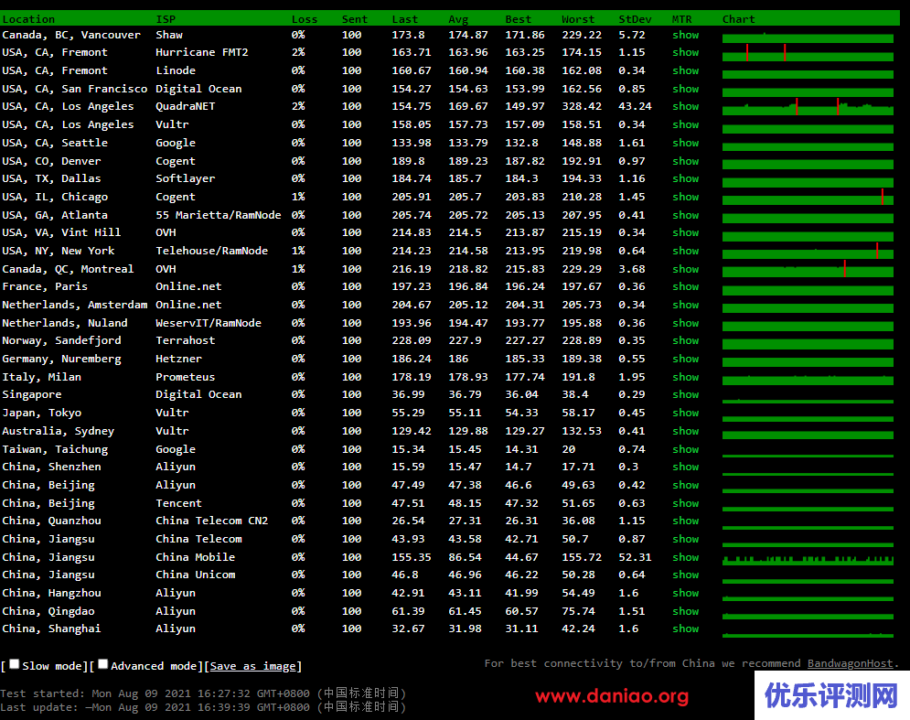This screenshot has width=910, height=720.
Task: Show MTR for Vint Hill OVH
Action: (685, 232)
